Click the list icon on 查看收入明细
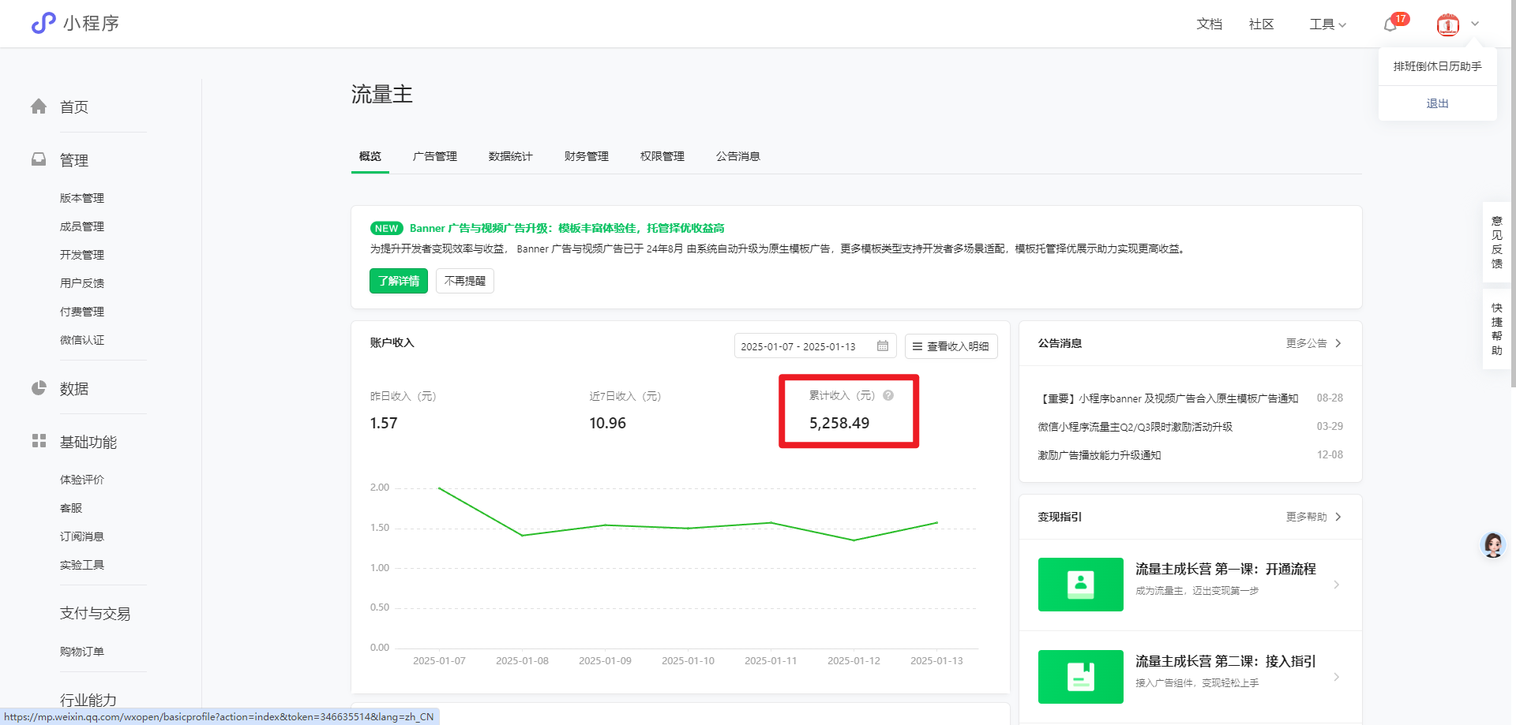Screen dimensions: 1516x725 [917, 346]
